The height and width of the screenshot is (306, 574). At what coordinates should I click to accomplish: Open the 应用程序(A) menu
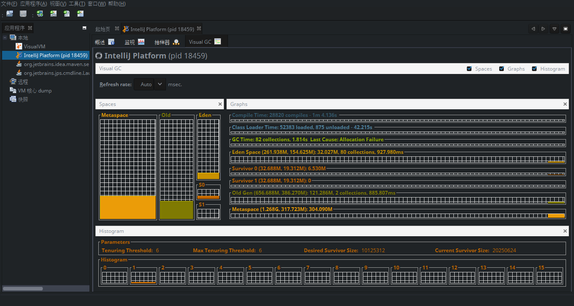(x=34, y=4)
